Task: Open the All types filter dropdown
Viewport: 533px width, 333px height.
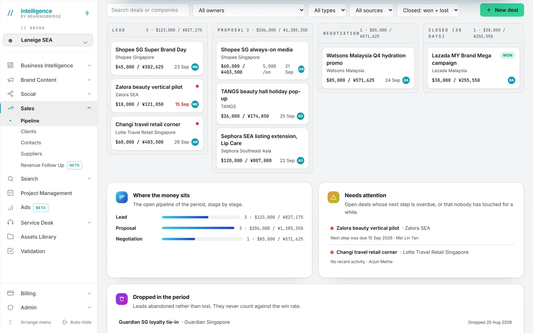Action: [x=327, y=10]
